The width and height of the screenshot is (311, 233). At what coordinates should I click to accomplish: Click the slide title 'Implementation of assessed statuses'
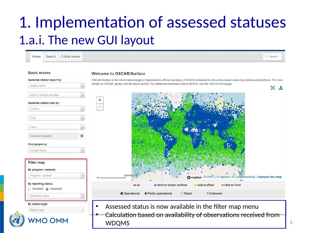(160, 22)
